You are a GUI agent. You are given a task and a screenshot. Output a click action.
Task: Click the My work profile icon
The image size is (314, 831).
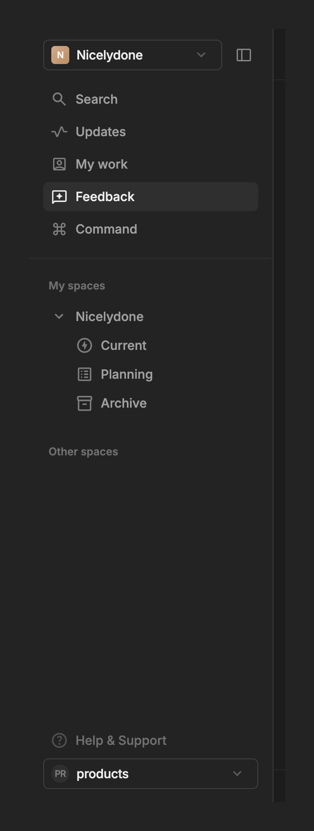point(59,164)
